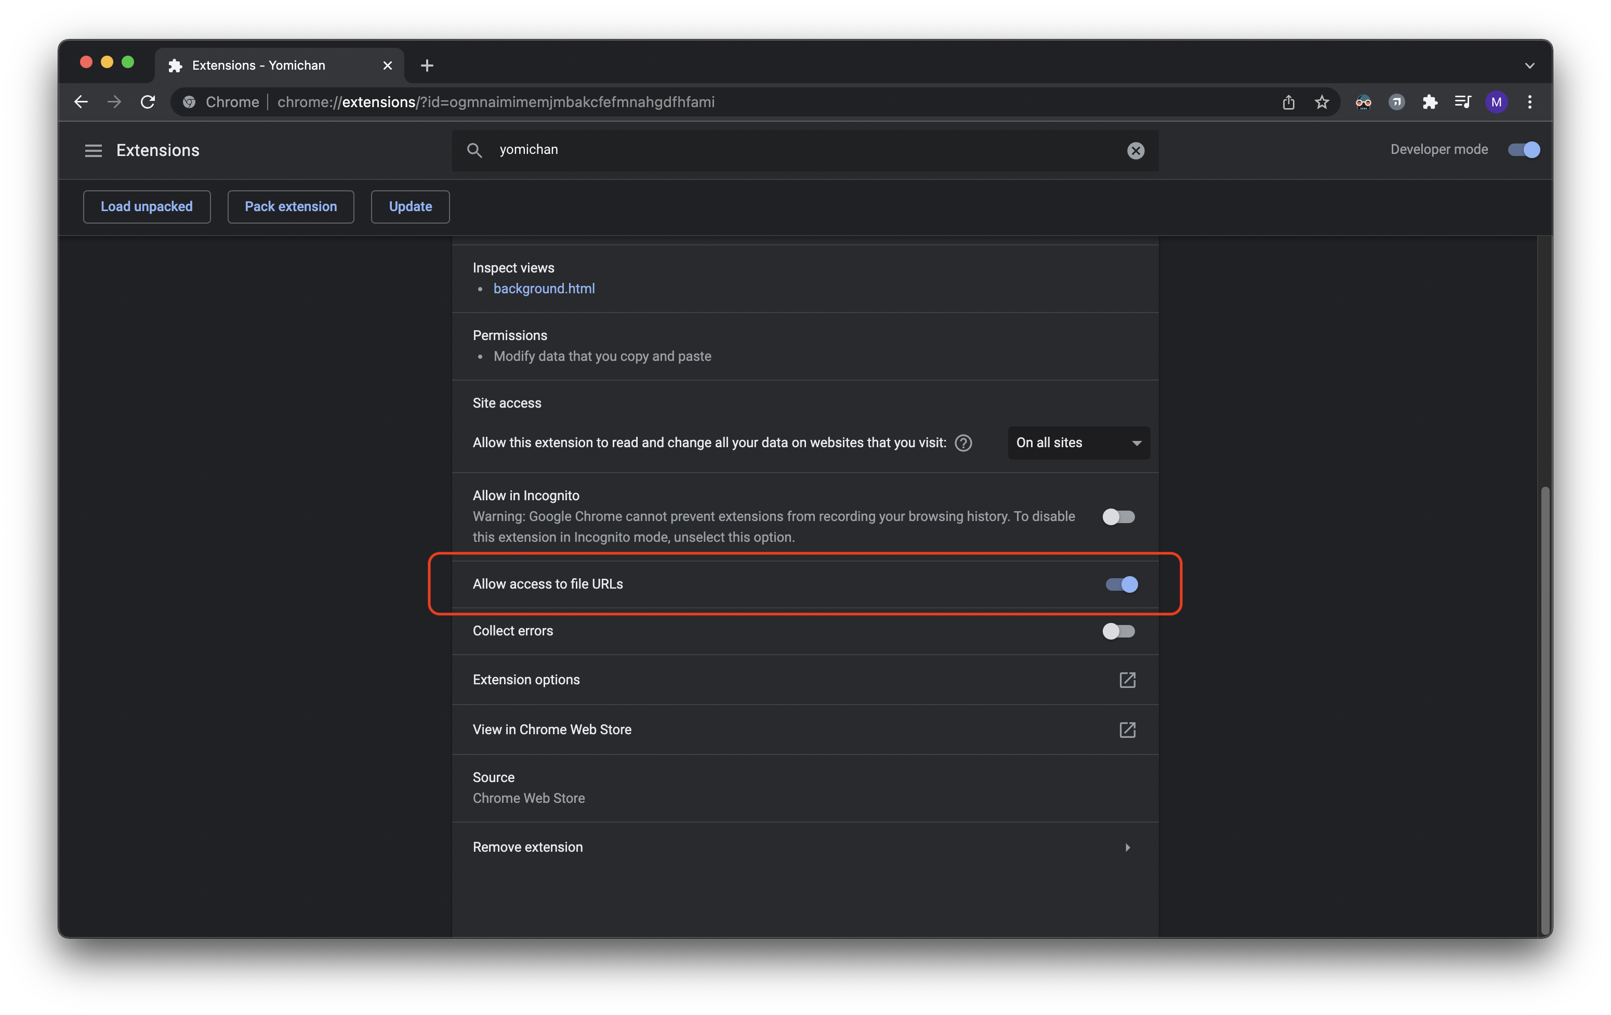Click the site access help question icon

(x=963, y=443)
